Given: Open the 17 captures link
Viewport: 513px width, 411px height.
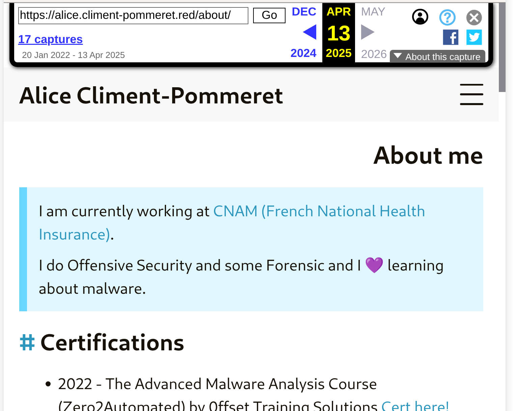Looking at the screenshot, I should point(50,39).
